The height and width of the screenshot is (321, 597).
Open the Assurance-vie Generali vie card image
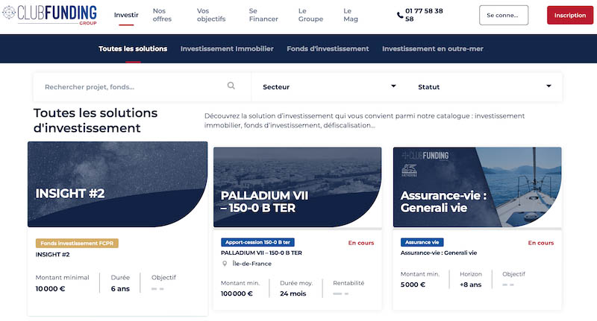[x=477, y=187]
